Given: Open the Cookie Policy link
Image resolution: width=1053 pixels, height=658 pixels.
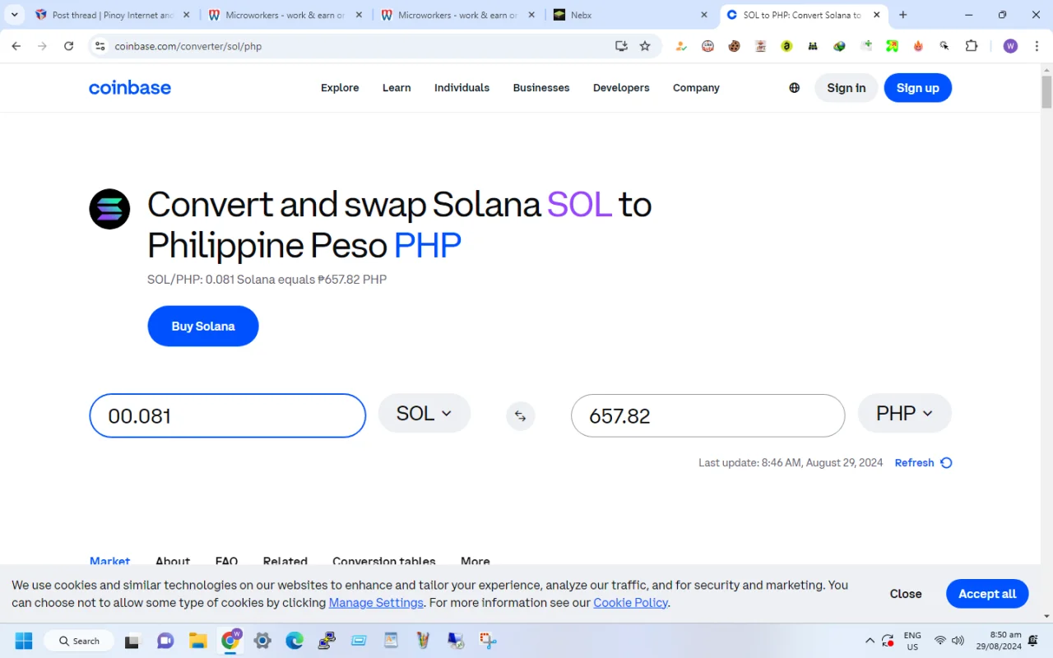Looking at the screenshot, I should [631, 603].
